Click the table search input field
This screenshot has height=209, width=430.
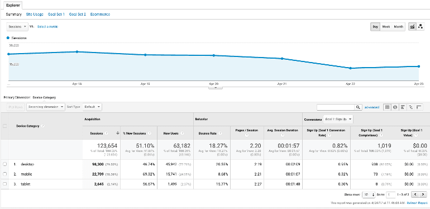(x=336, y=107)
